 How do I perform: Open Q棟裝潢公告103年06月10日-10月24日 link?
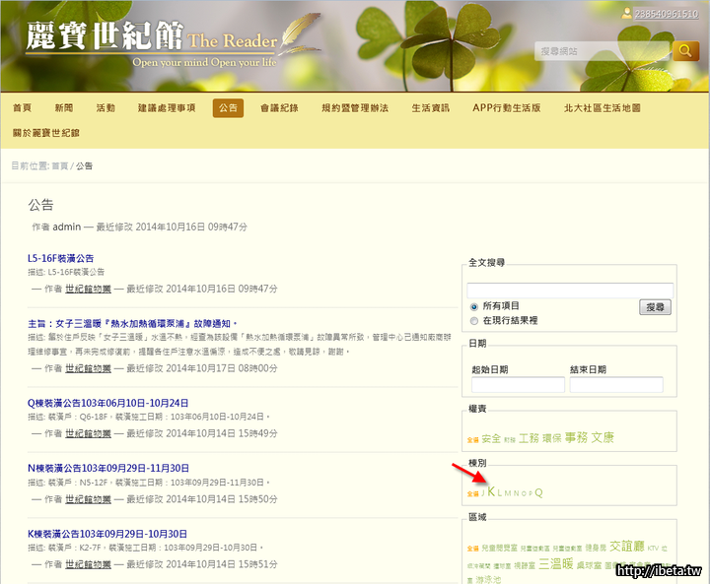(108, 403)
